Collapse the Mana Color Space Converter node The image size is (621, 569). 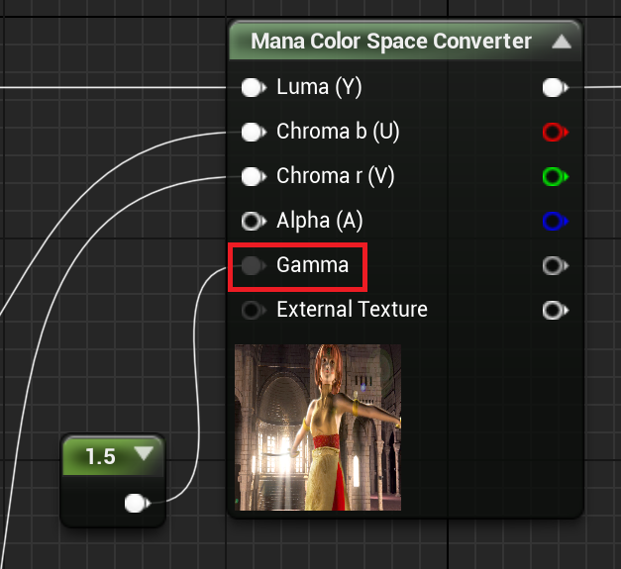click(562, 42)
